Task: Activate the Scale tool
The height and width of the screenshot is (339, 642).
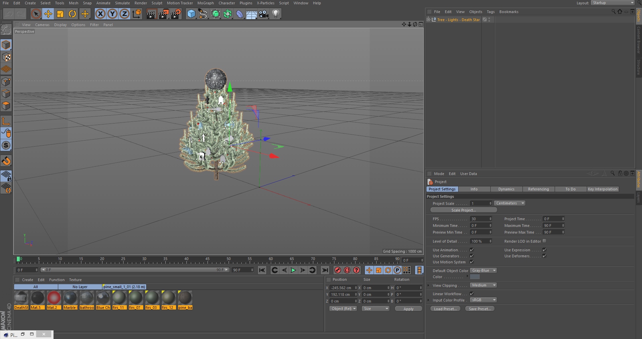Action: pyautogui.click(x=60, y=14)
